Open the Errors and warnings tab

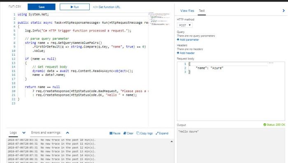pyautogui.click(x=46, y=133)
